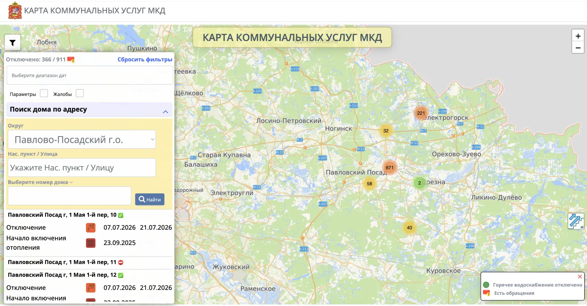Click heating radiator icon for 1-й пер, 10

(x=91, y=243)
